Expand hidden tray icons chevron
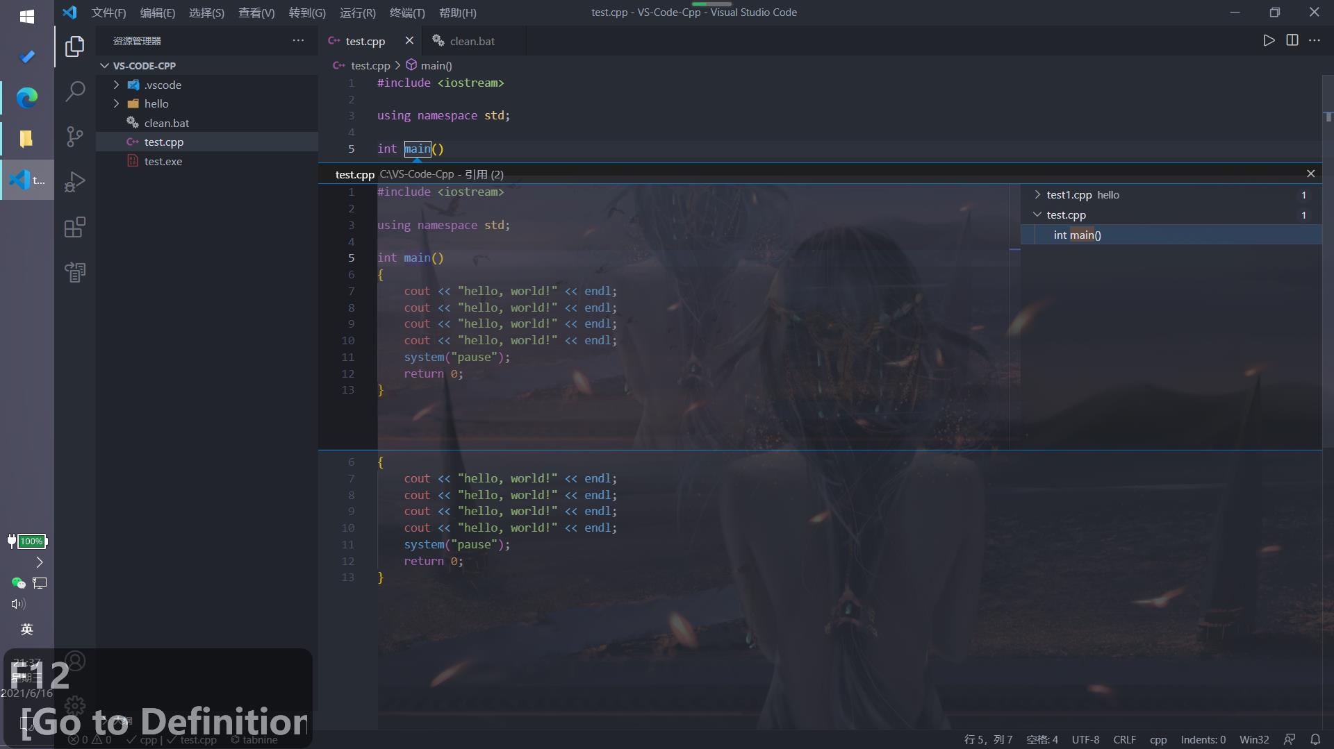Screen dimensions: 1334x749 pyautogui.click(x=40, y=562)
